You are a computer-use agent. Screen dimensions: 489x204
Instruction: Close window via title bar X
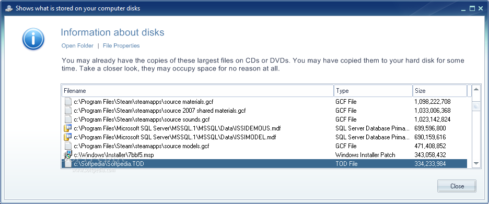coord(481,8)
